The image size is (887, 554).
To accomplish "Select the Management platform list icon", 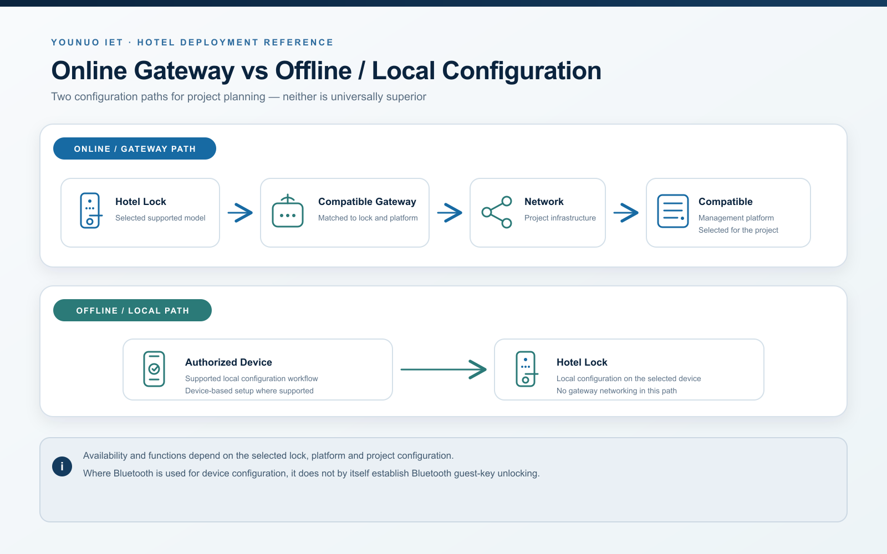I will (x=673, y=211).
